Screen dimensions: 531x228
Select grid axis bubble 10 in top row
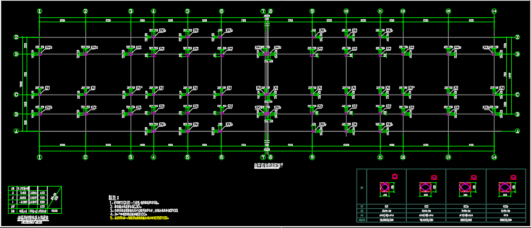(x=346, y=11)
